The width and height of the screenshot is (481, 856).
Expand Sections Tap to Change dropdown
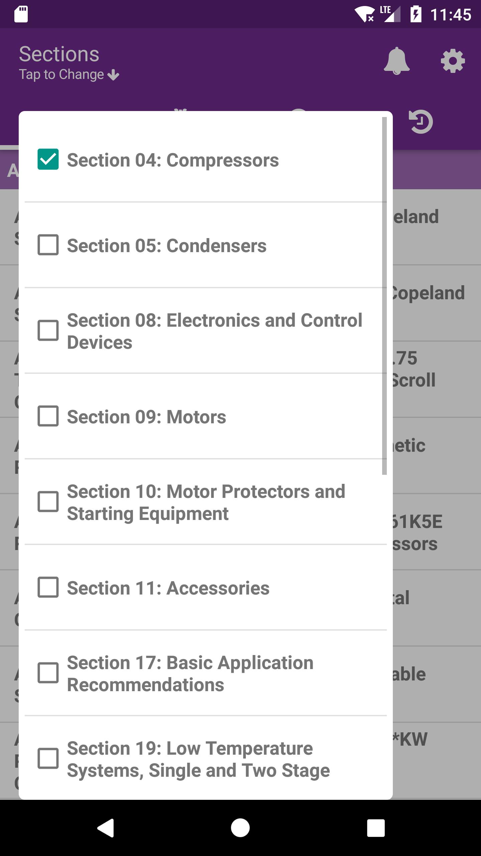pyautogui.click(x=69, y=63)
